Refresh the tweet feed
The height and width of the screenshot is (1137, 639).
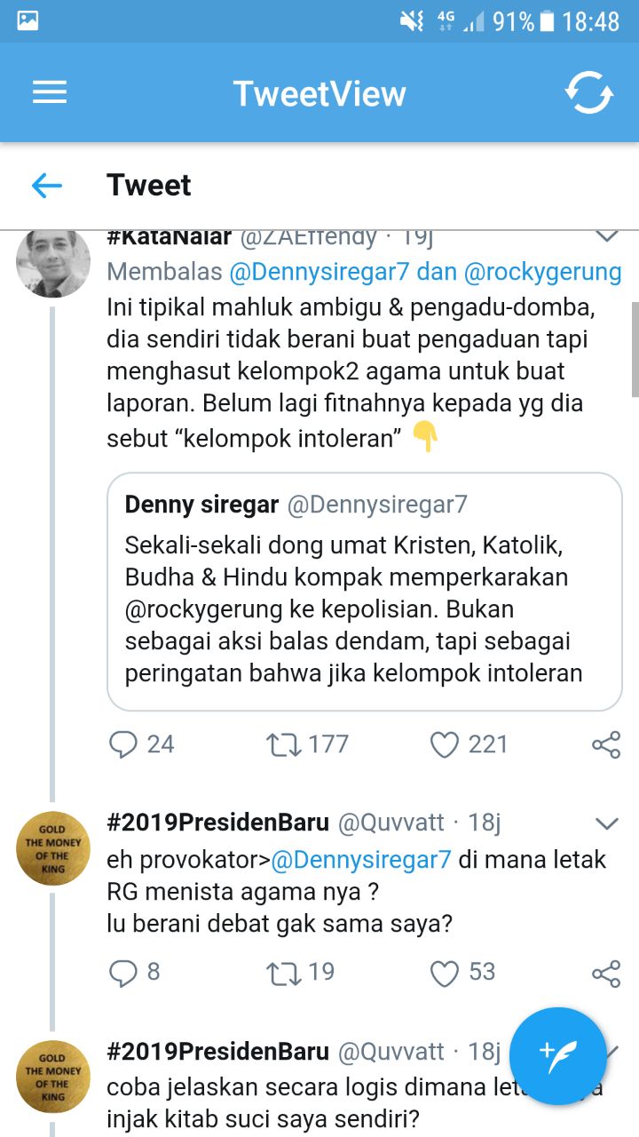589,91
